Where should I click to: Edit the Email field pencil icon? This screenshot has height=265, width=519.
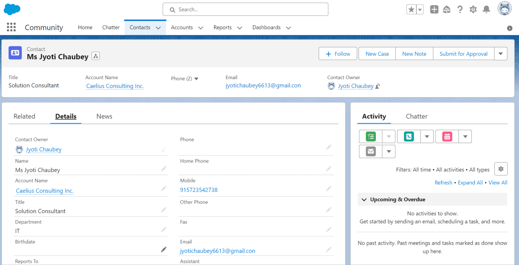click(x=329, y=249)
